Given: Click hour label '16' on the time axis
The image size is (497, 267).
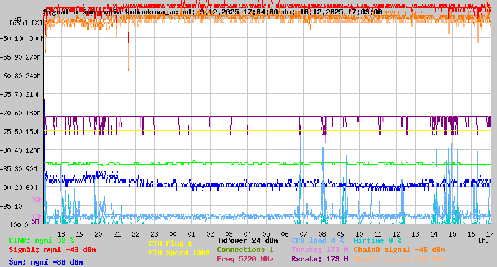Looking at the screenshot, I should (471, 234).
